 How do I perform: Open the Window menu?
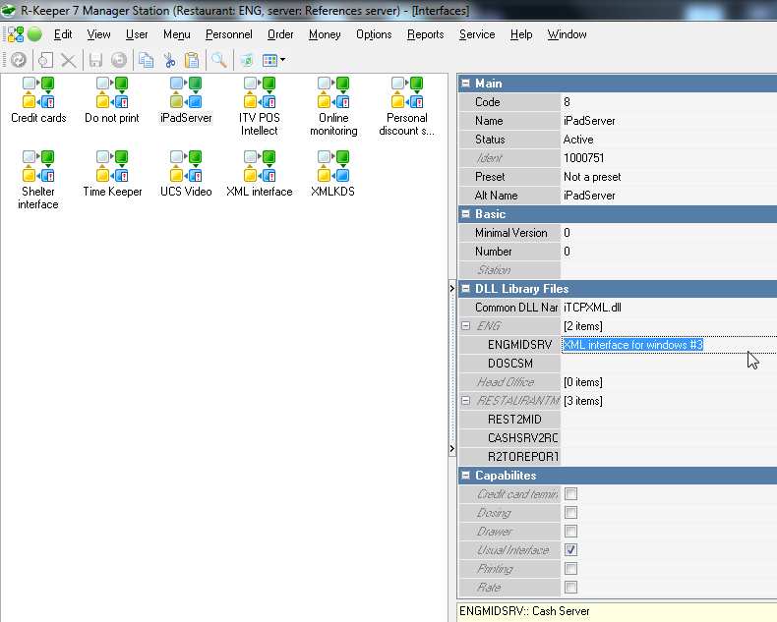[x=567, y=34]
